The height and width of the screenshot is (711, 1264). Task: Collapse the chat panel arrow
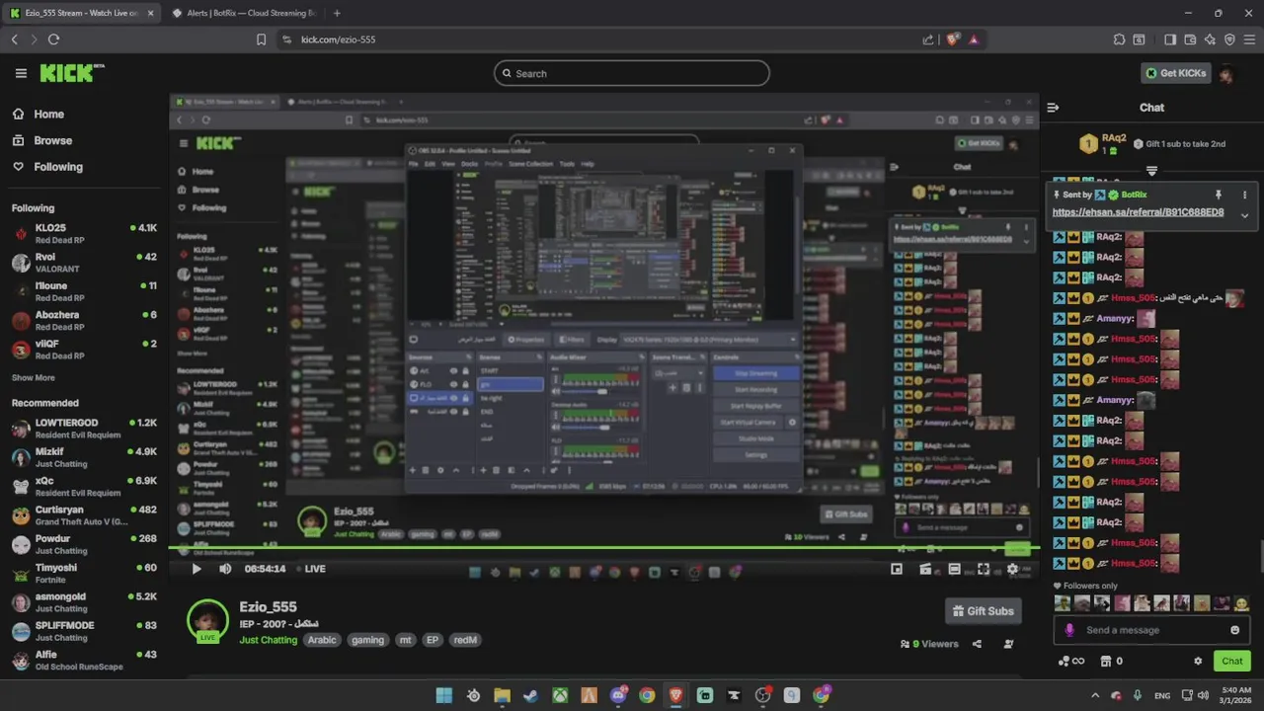[1053, 108]
